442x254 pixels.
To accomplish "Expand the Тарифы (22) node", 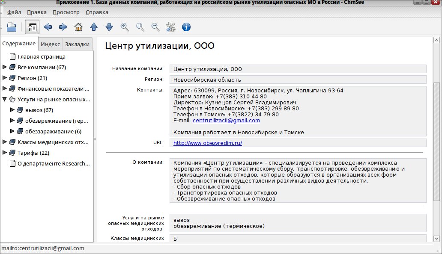I will pyautogui.click(x=5, y=153).
